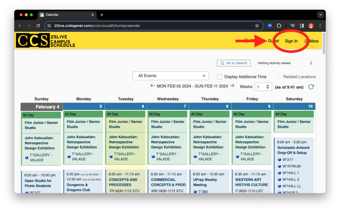Open Wednesday's COMMERCIAL CONCEPTS & PROD event

click(x=168, y=182)
